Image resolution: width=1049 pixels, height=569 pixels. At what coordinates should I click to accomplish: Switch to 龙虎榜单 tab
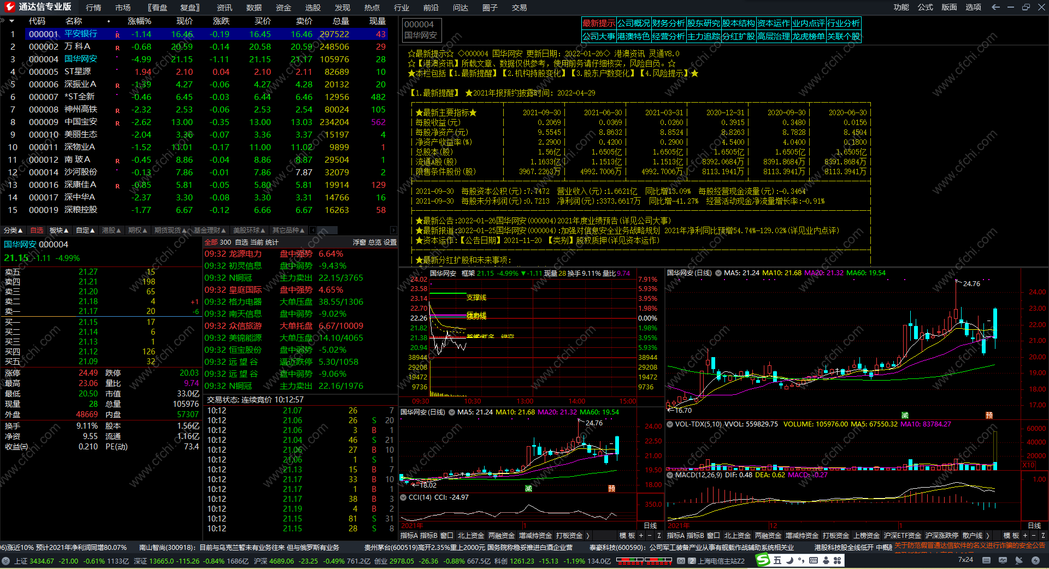809,37
